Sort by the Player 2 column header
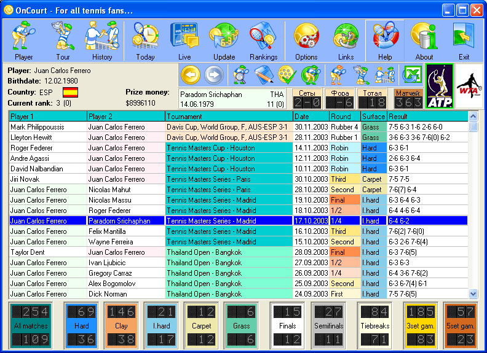This screenshot has height=353, width=487. pos(126,116)
